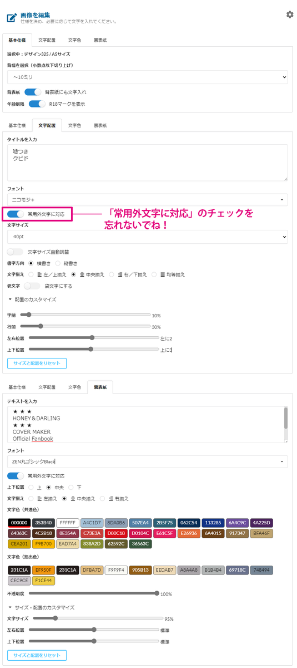Open the 基本仕様 tab in the bottom panel
Viewport: 297px width, 668px height.
pos(17,386)
